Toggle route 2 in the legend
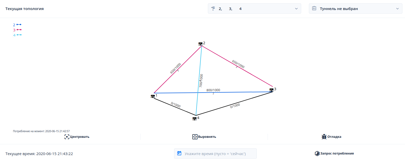This screenshot has width=405, height=162. [17, 25]
